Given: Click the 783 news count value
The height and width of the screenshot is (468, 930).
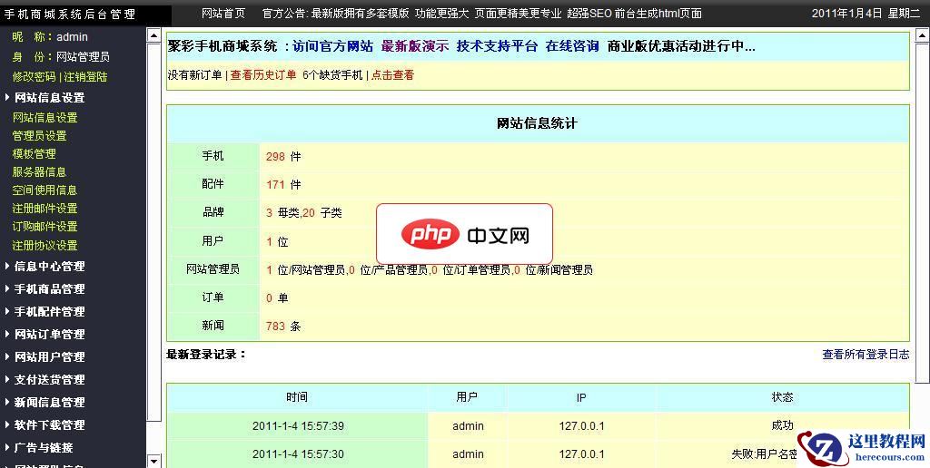Looking at the screenshot, I should click(275, 326).
